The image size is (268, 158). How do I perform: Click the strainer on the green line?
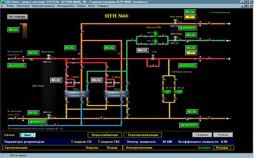point(188,41)
